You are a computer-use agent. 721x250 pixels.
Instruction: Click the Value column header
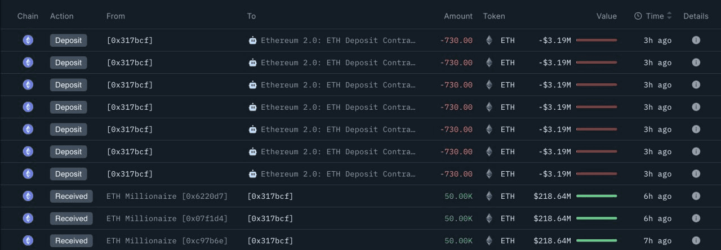(x=607, y=16)
